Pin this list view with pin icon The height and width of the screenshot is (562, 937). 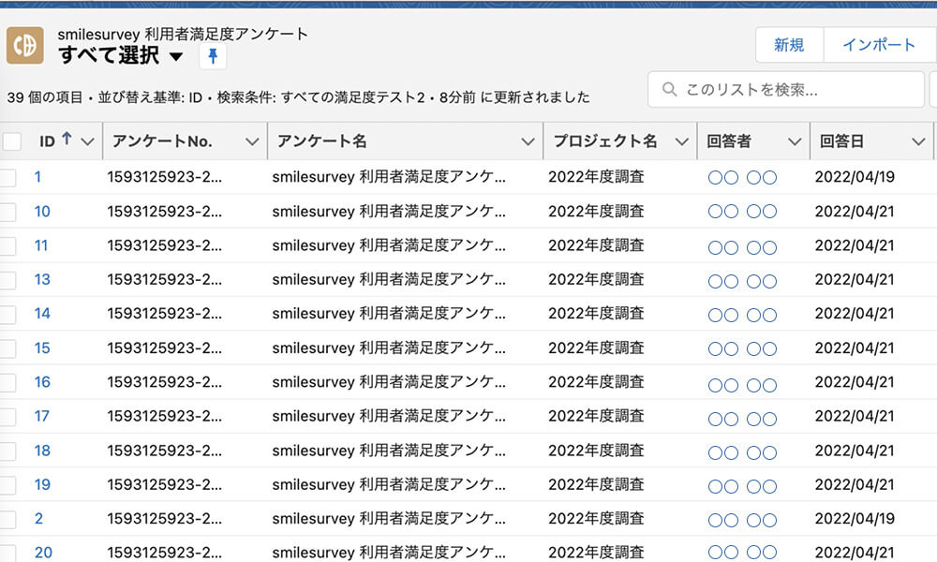(213, 56)
